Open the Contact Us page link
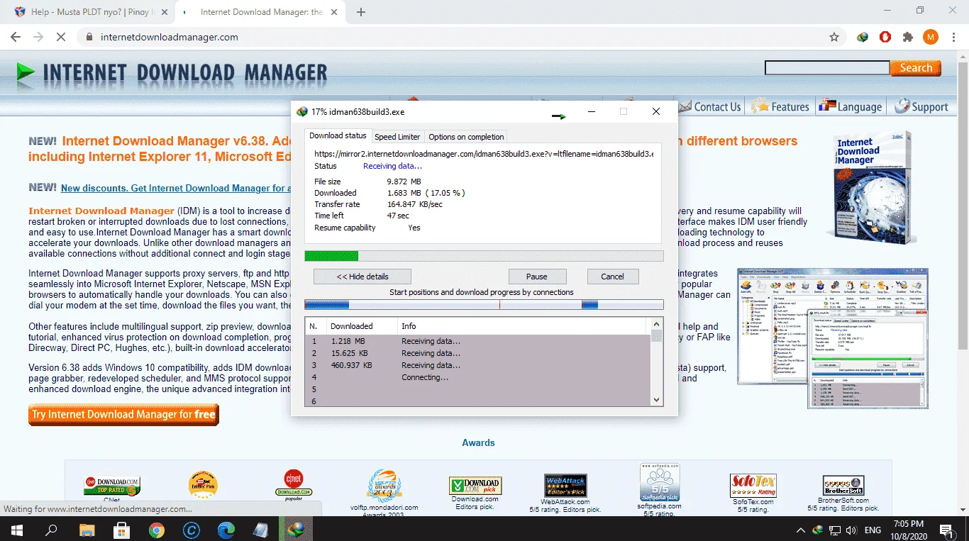This screenshot has width=969, height=541. click(x=710, y=106)
